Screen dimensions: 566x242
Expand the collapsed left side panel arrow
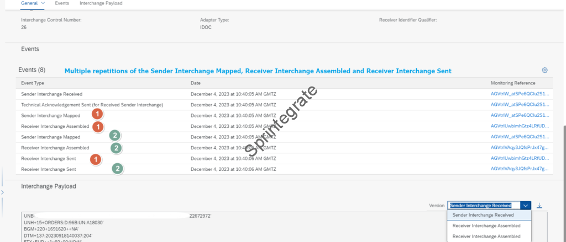pyautogui.click(x=2, y=192)
